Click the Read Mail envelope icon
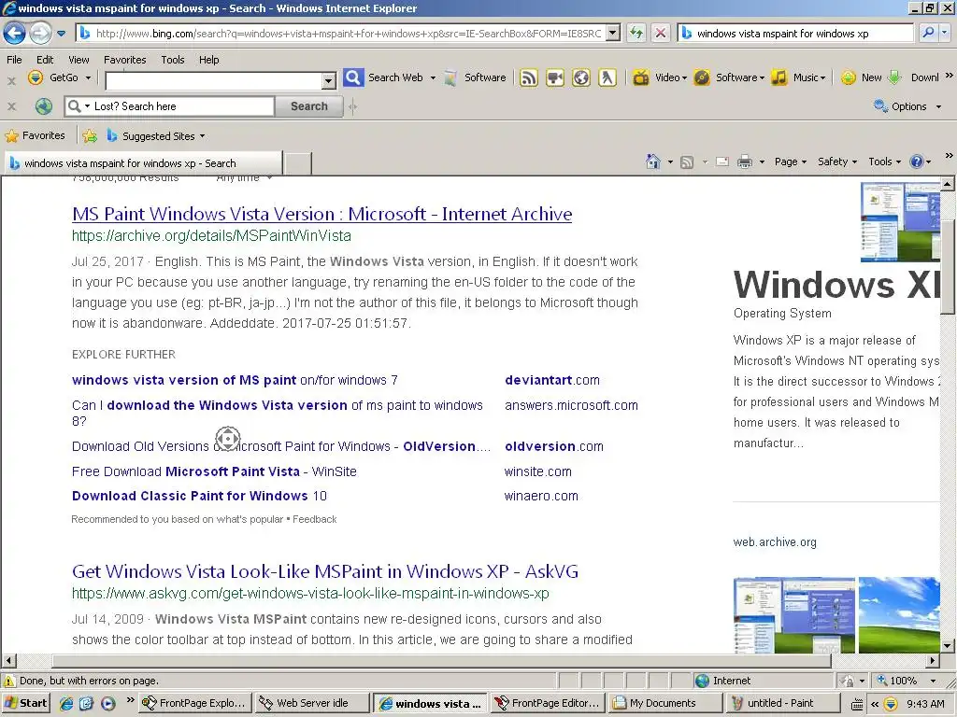 722,162
